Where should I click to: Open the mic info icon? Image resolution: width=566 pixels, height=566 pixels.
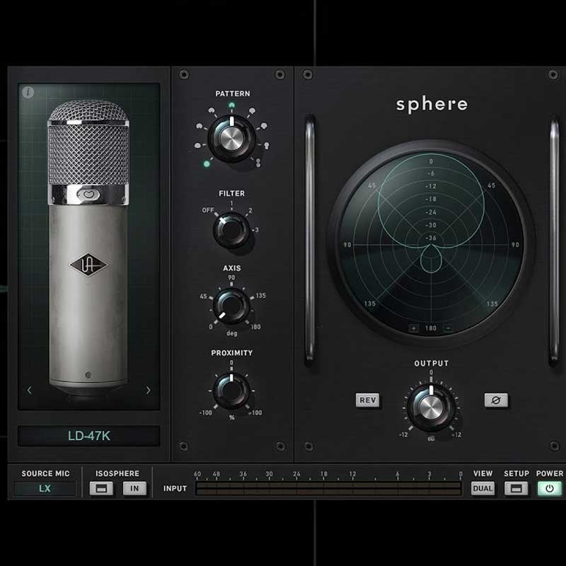[28, 93]
